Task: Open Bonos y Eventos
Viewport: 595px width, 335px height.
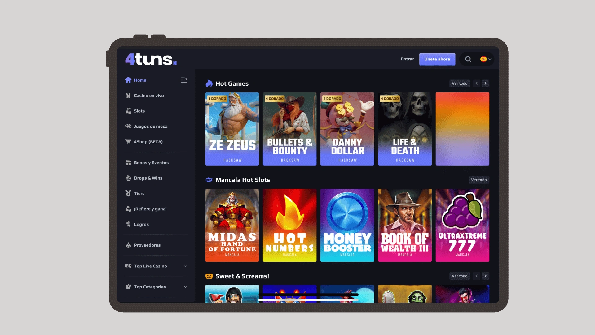Action: tap(151, 163)
